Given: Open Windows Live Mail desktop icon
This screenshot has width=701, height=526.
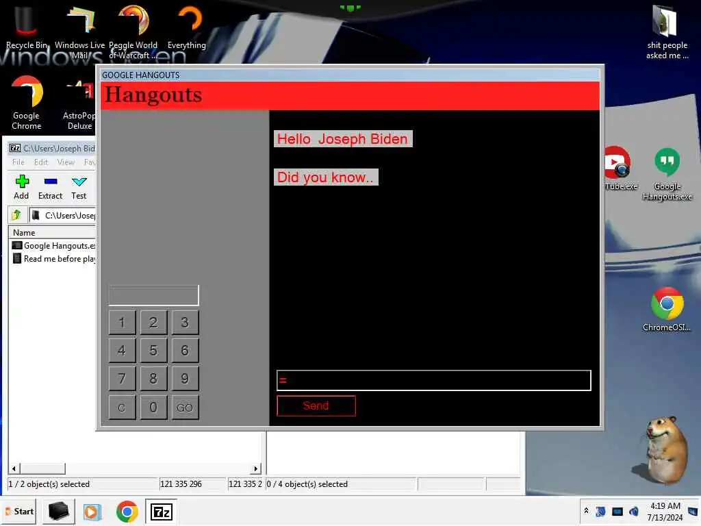Looking at the screenshot, I should click(x=79, y=32).
